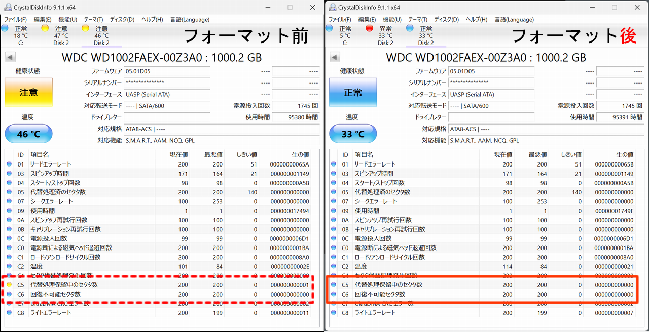The height and width of the screenshot is (332, 649).
Task: Click しきい値 column header in right window
Action: (x=566, y=155)
